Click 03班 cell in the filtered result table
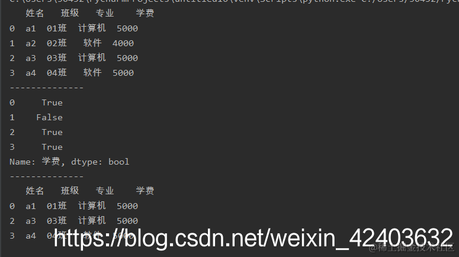Viewport: 459px width, 257px height. pos(57,221)
